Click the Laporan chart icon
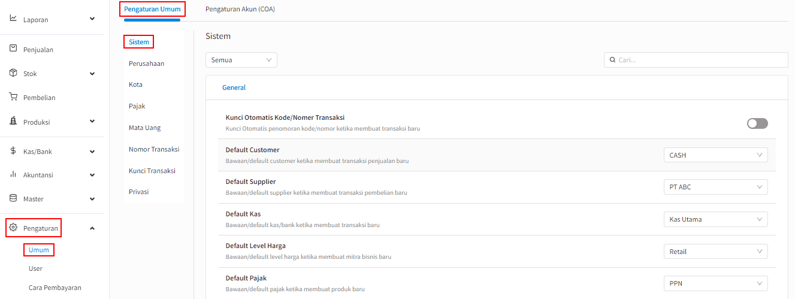 (13, 19)
